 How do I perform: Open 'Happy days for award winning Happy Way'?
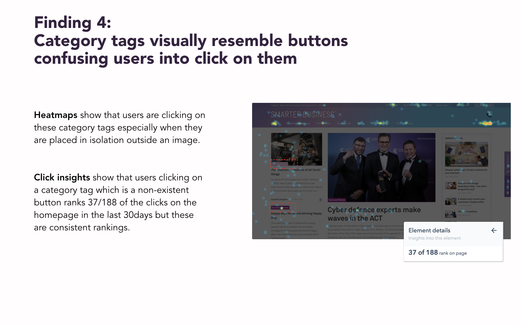click(296, 215)
